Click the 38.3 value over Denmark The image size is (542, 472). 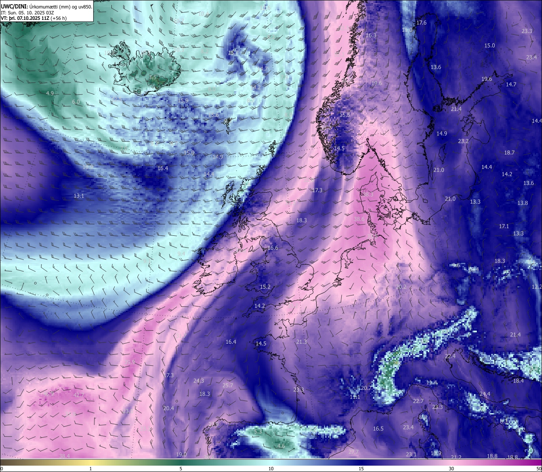[368, 194]
